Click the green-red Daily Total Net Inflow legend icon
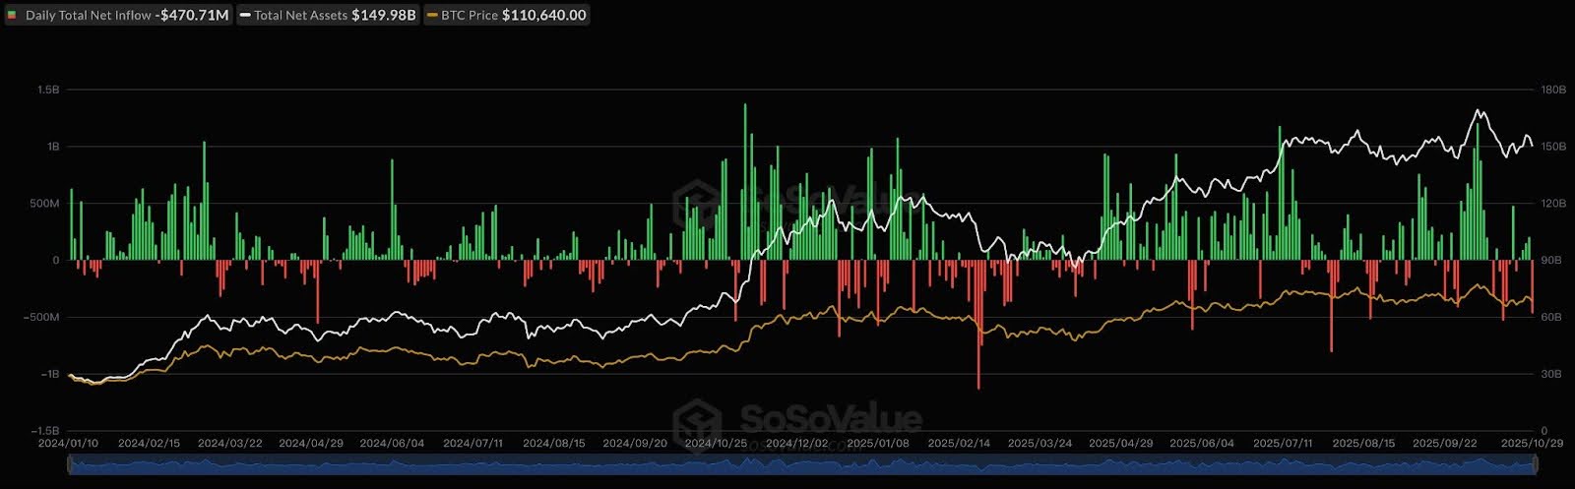 (12, 16)
